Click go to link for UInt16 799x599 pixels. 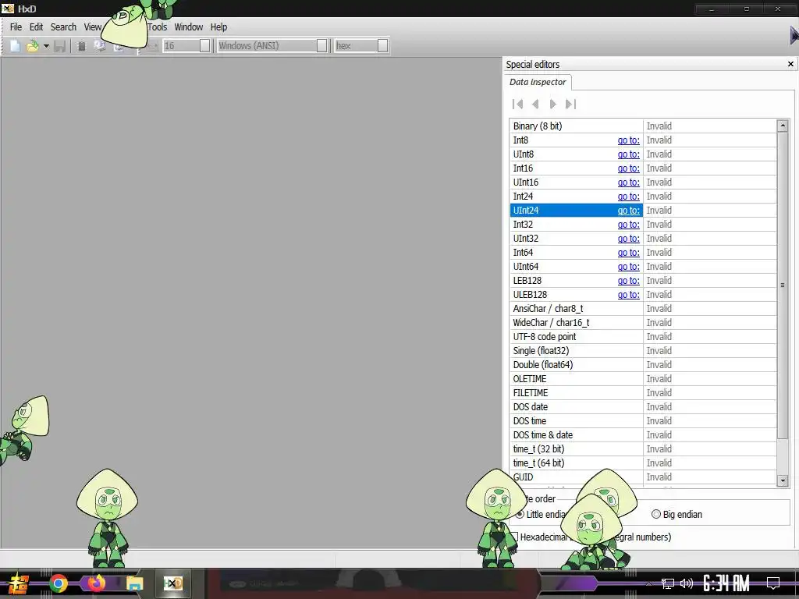coord(628,183)
